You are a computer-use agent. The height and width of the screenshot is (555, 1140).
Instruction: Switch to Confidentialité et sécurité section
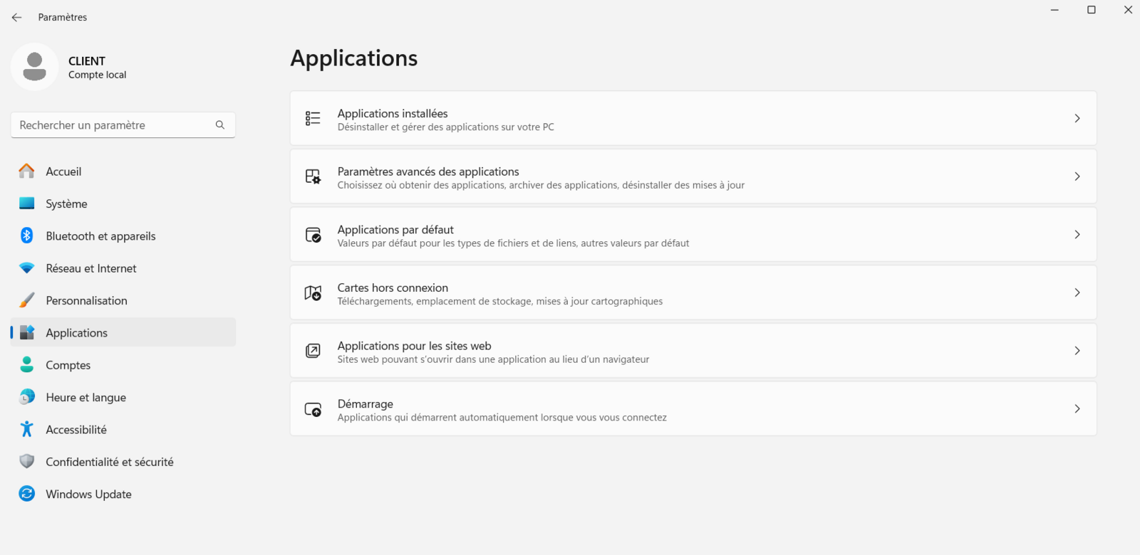(x=109, y=462)
